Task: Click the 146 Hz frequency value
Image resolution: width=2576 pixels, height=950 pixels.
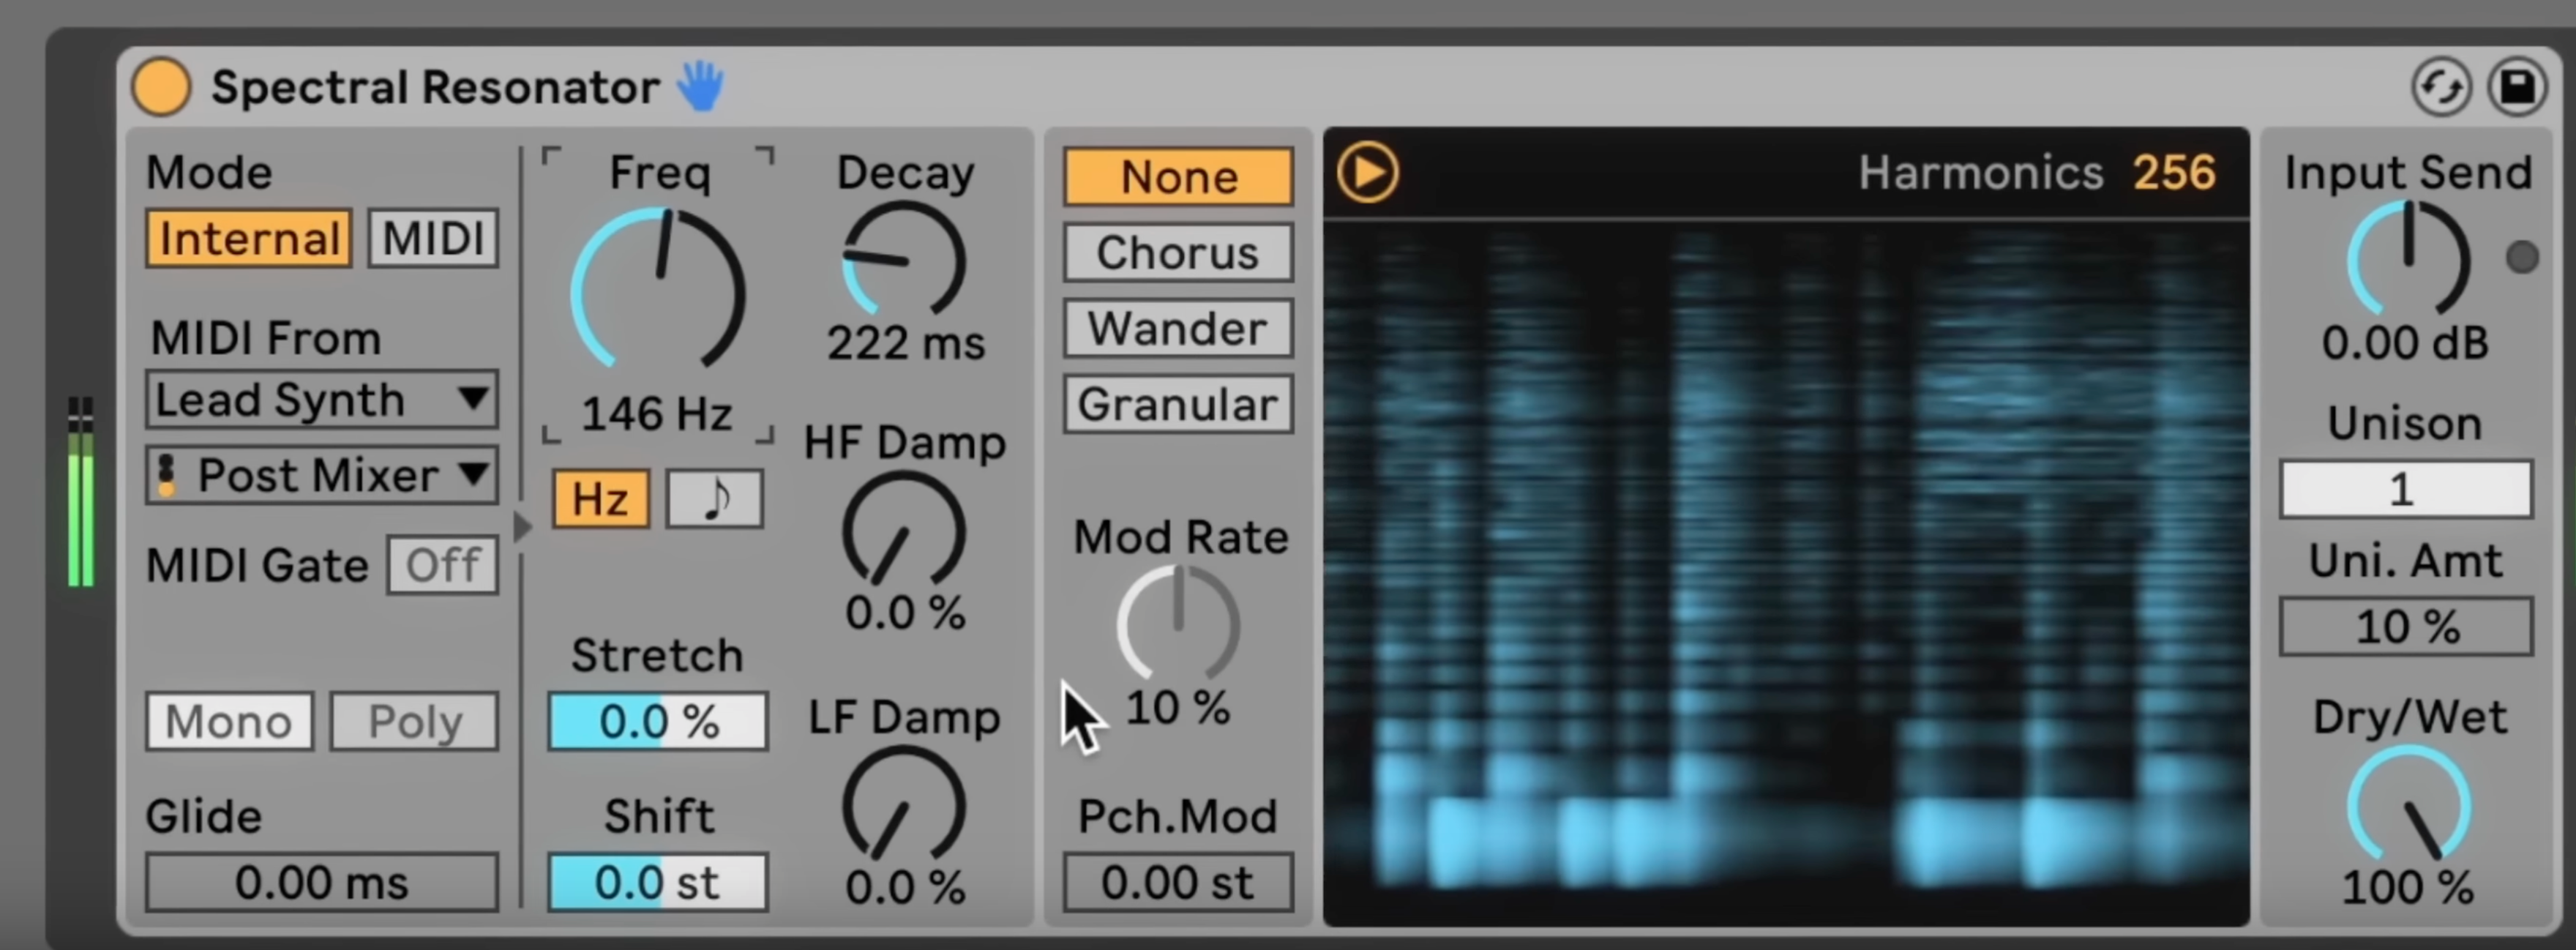Action: click(657, 414)
